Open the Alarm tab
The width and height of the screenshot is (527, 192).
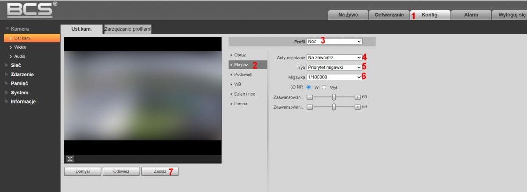471,15
